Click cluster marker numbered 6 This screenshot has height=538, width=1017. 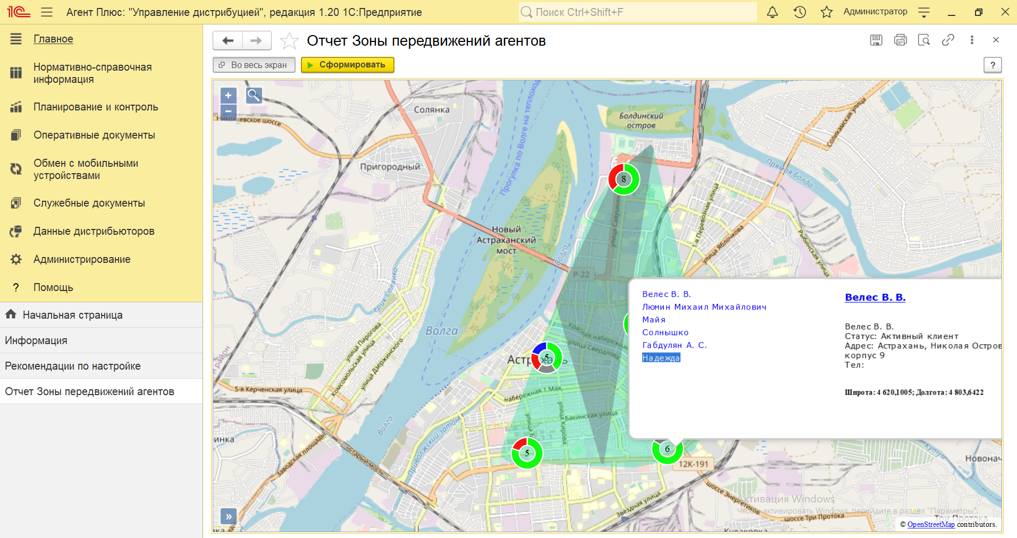pyautogui.click(x=667, y=449)
